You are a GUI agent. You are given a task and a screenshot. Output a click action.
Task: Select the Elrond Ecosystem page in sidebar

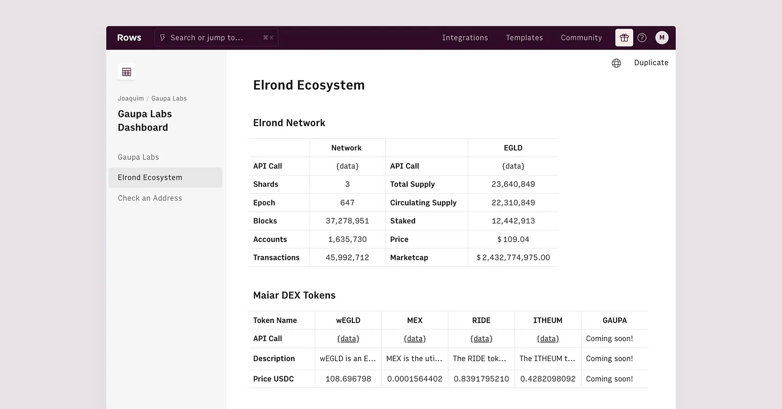[x=165, y=178]
